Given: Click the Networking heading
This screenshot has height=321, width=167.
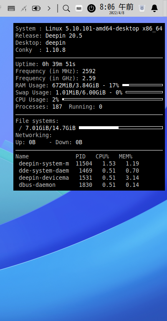Looking at the screenshot, I should point(34,135).
